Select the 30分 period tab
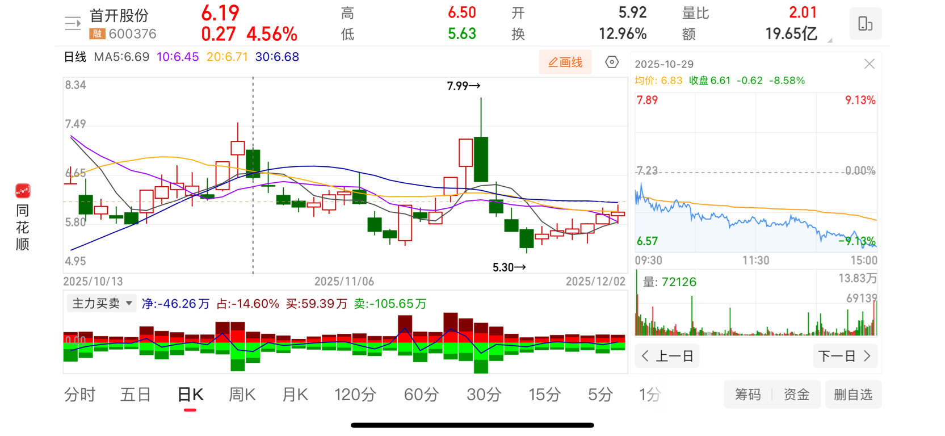Viewport: 945px width, 436px height. coord(484,395)
